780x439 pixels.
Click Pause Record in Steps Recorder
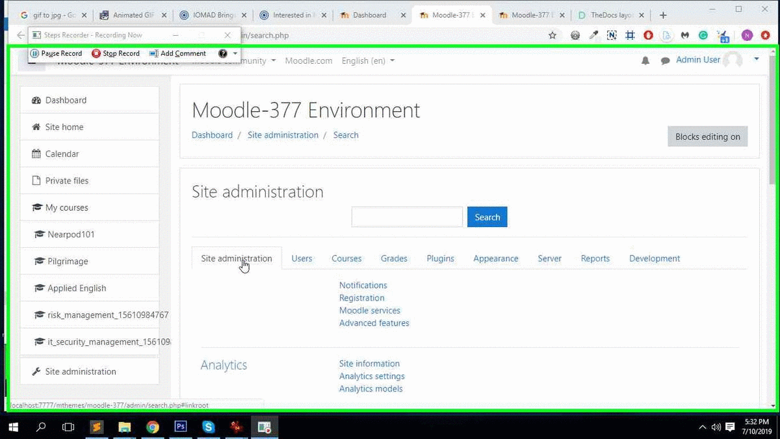click(x=57, y=53)
